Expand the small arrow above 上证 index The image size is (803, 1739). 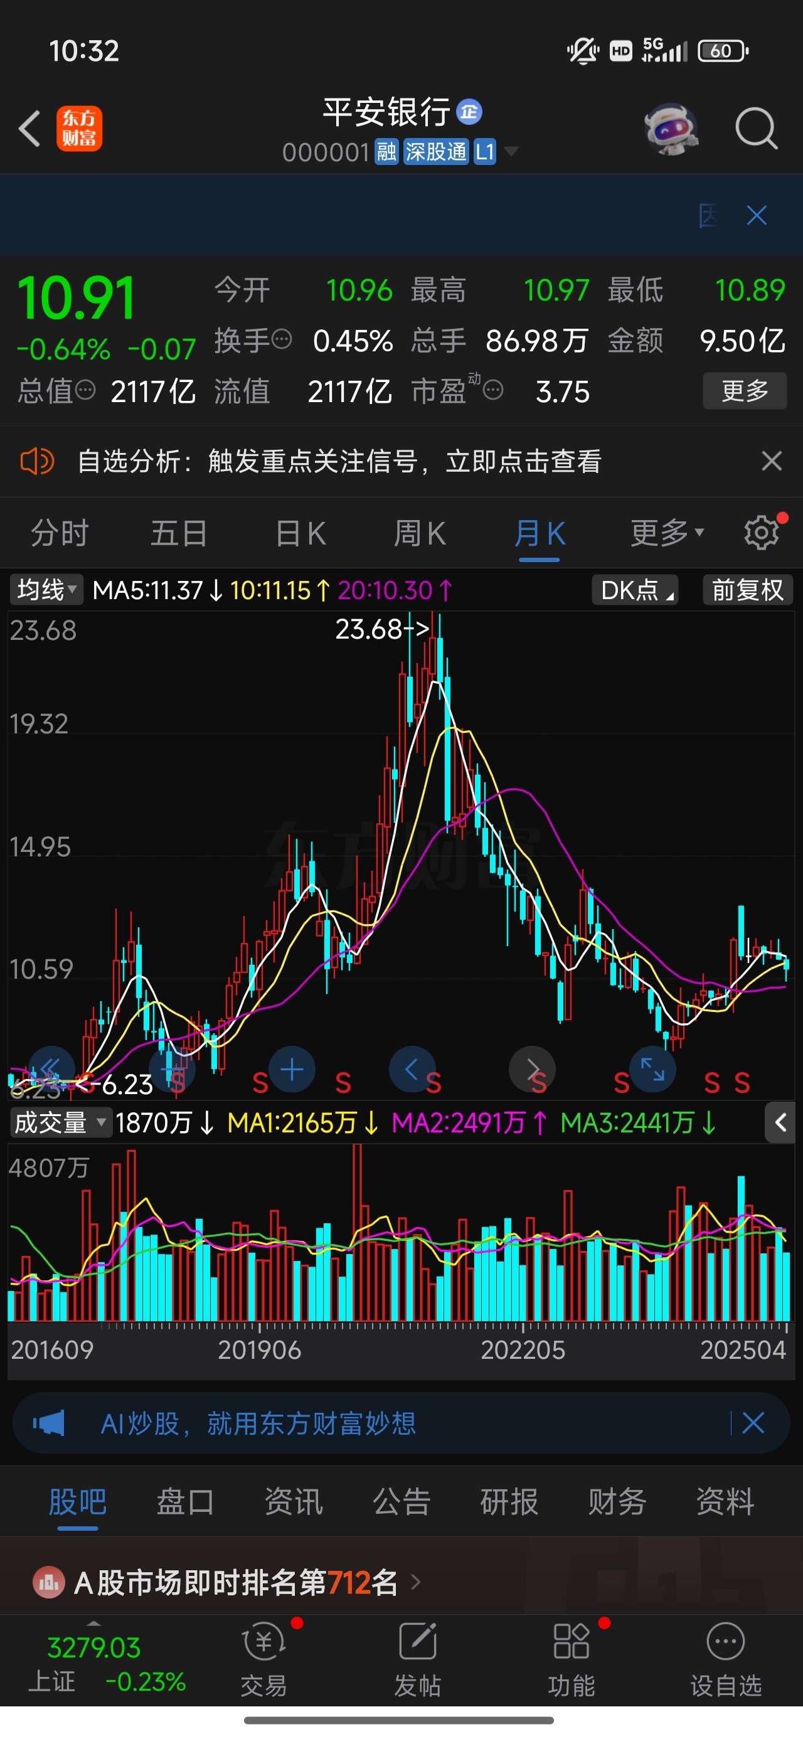(94, 1624)
